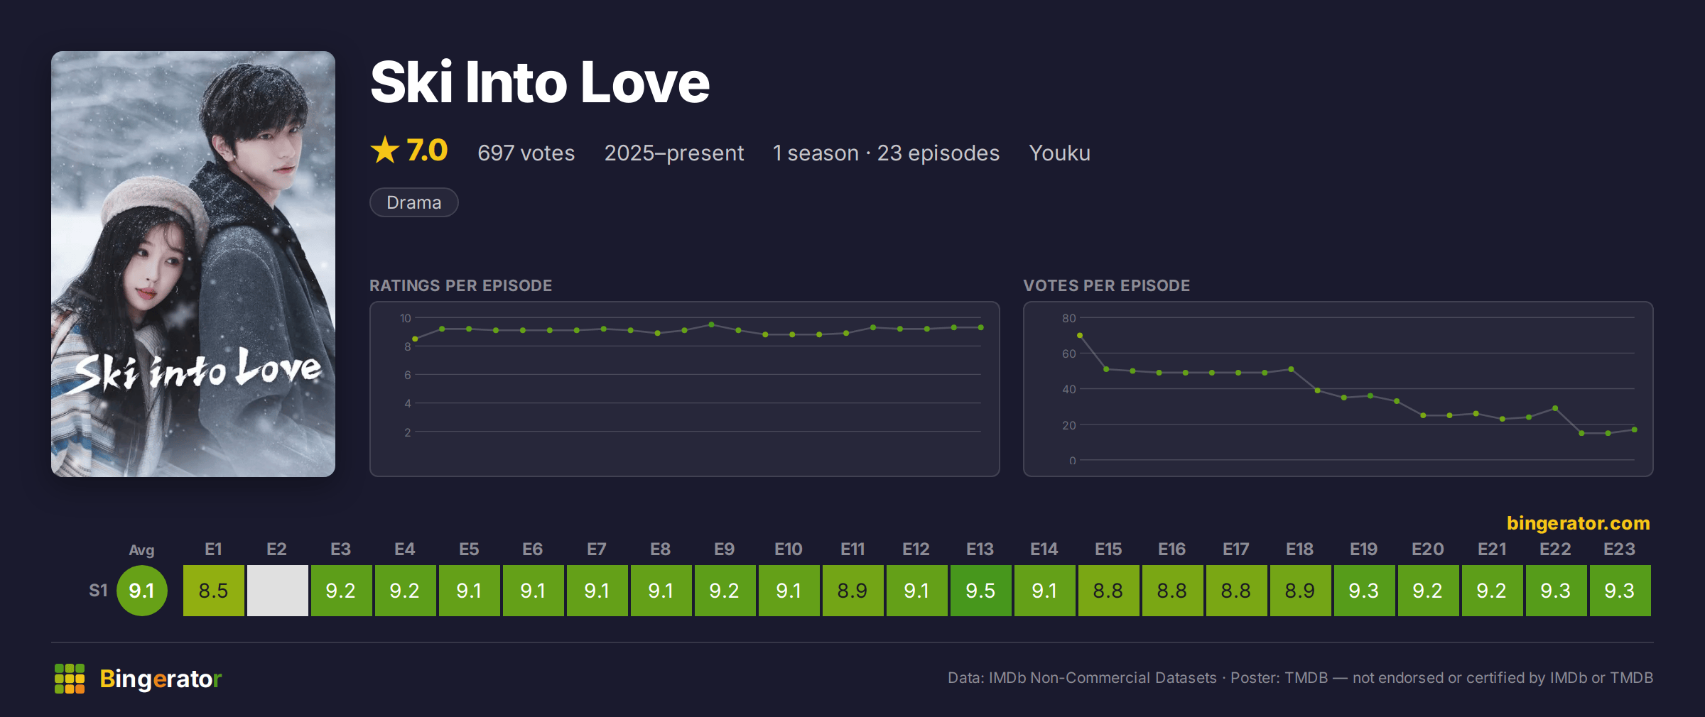Click the E13 rating cell 9.5
The height and width of the screenshot is (717, 1705).
click(x=981, y=591)
